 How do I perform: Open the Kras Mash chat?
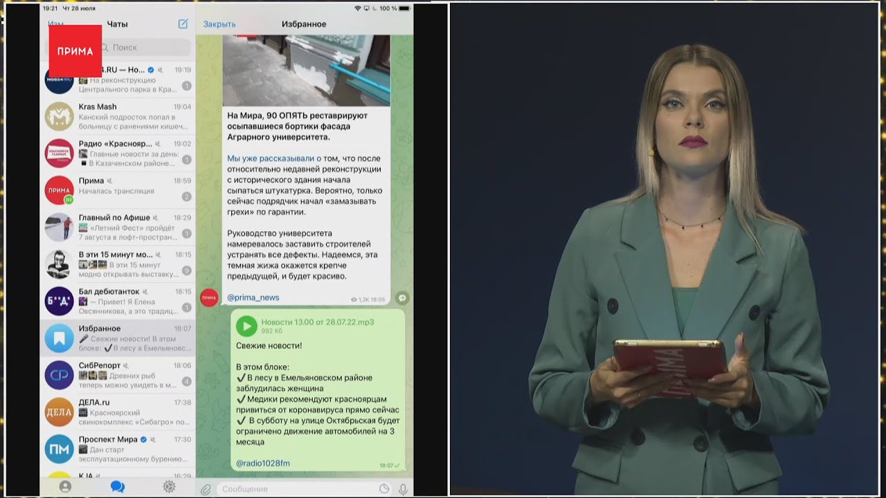pyautogui.click(x=118, y=116)
